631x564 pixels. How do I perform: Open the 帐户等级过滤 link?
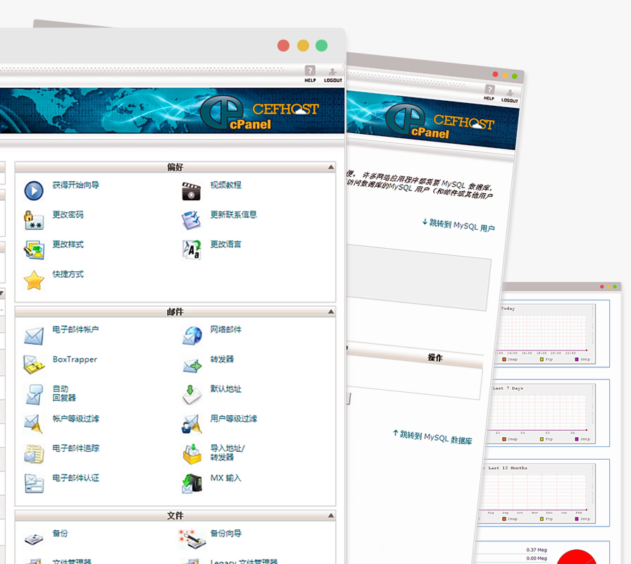(75, 419)
